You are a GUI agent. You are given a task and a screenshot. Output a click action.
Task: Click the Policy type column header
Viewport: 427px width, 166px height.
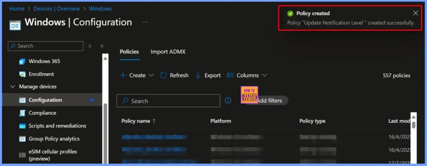click(312, 121)
